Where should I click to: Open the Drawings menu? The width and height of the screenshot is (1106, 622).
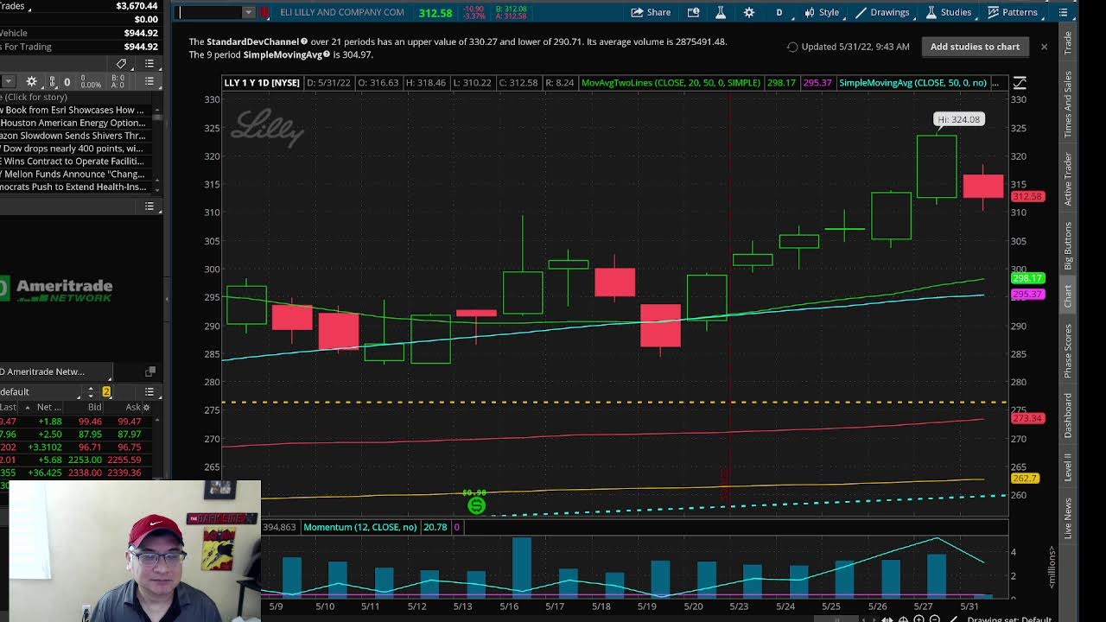tap(882, 12)
